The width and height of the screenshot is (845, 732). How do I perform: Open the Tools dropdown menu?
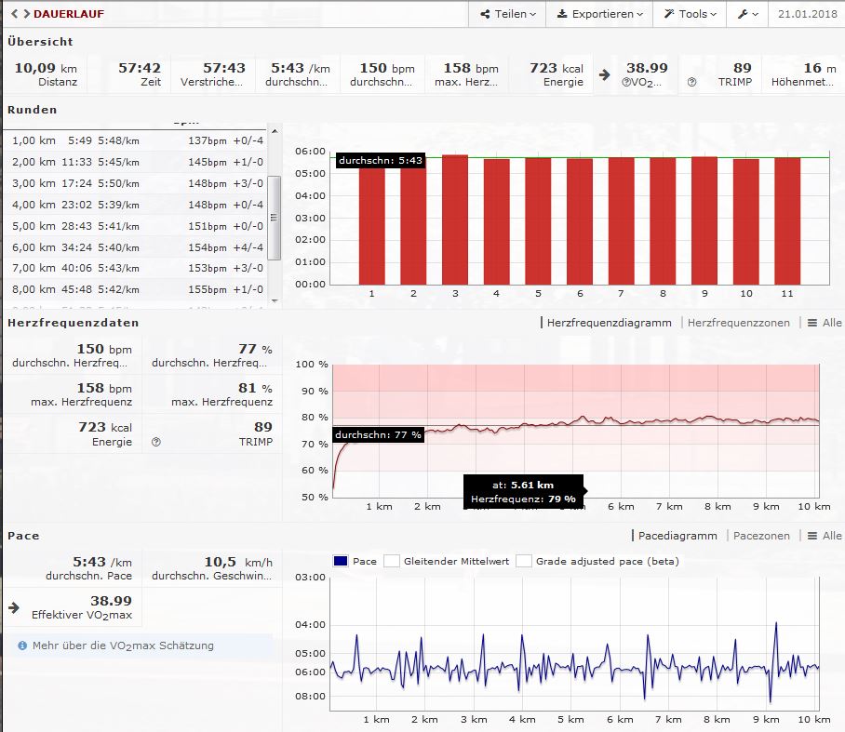click(x=690, y=14)
